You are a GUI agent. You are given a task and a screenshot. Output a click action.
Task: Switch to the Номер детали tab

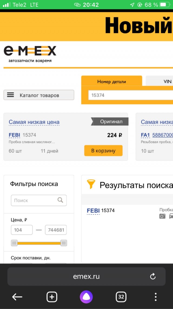(x=112, y=81)
